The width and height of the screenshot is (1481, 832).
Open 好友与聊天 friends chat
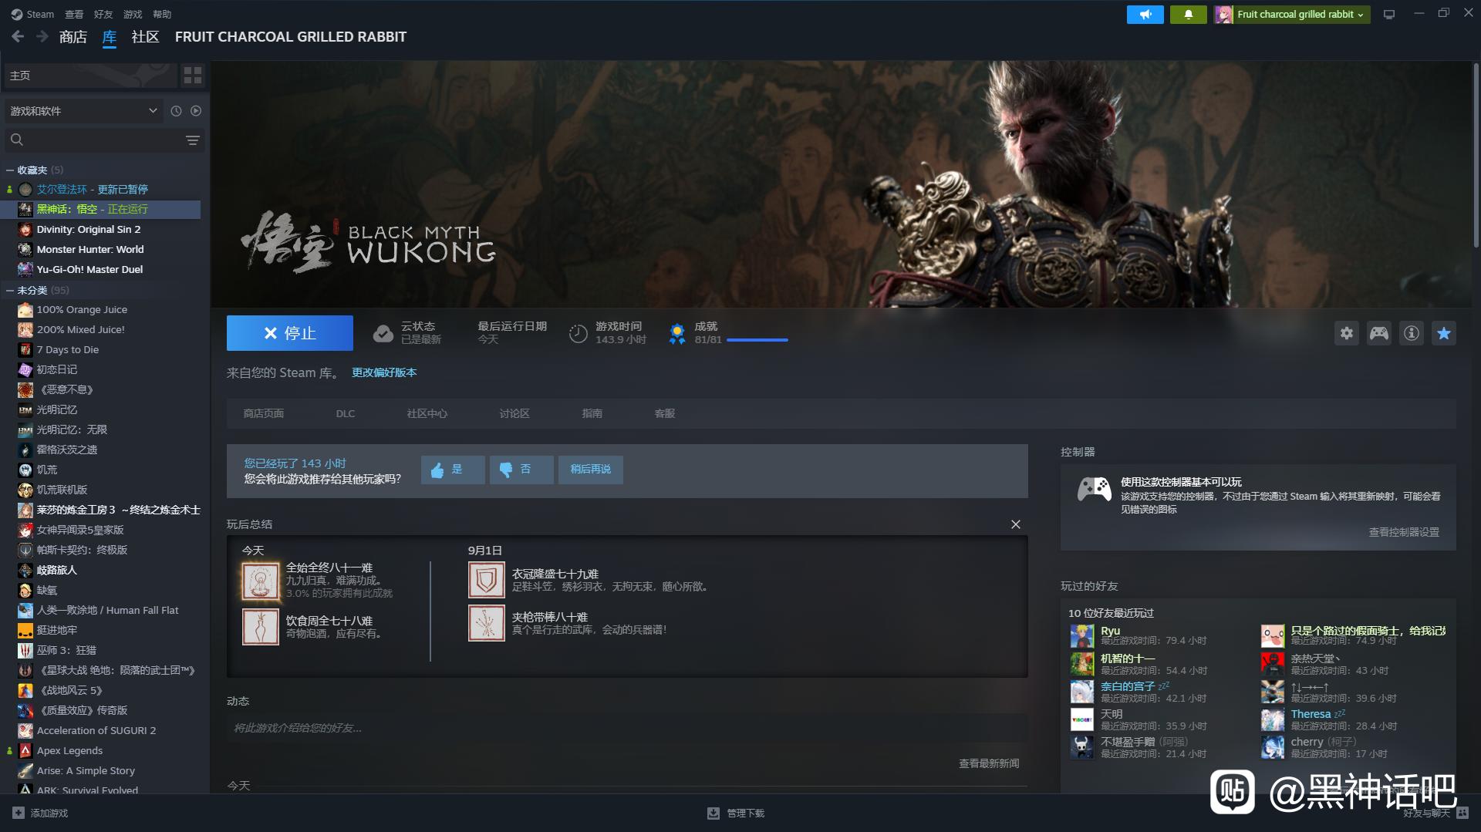(x=1435, y=813)
